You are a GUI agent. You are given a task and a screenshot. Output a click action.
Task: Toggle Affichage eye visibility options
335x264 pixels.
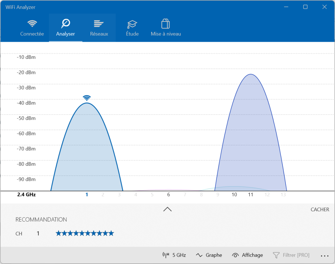tap(248, 255)
